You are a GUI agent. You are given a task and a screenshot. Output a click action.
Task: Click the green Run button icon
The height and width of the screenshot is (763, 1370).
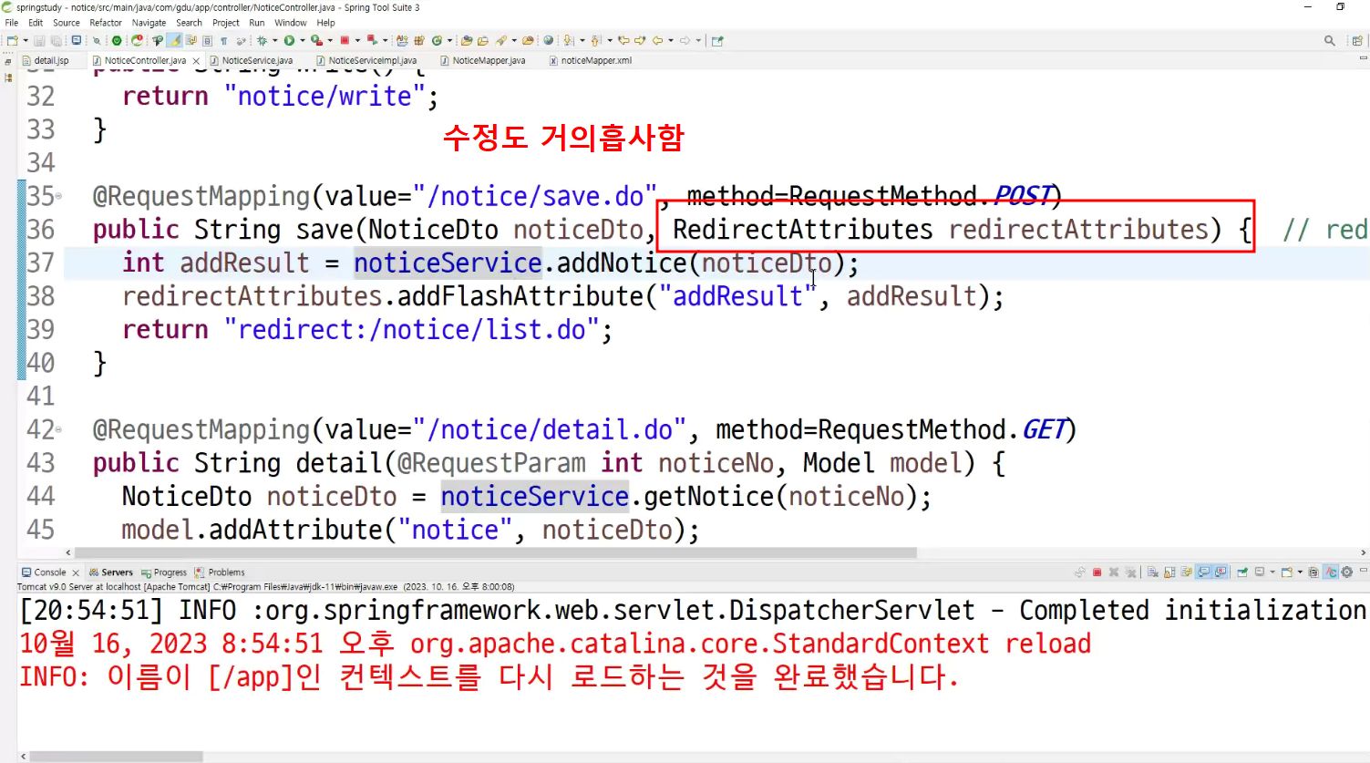click(x=289, y=41)
